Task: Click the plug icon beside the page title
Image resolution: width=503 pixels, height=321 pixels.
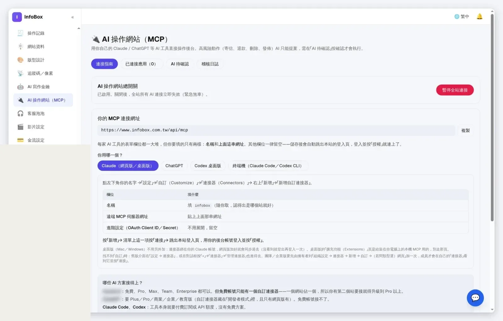Action: [96, 39]
